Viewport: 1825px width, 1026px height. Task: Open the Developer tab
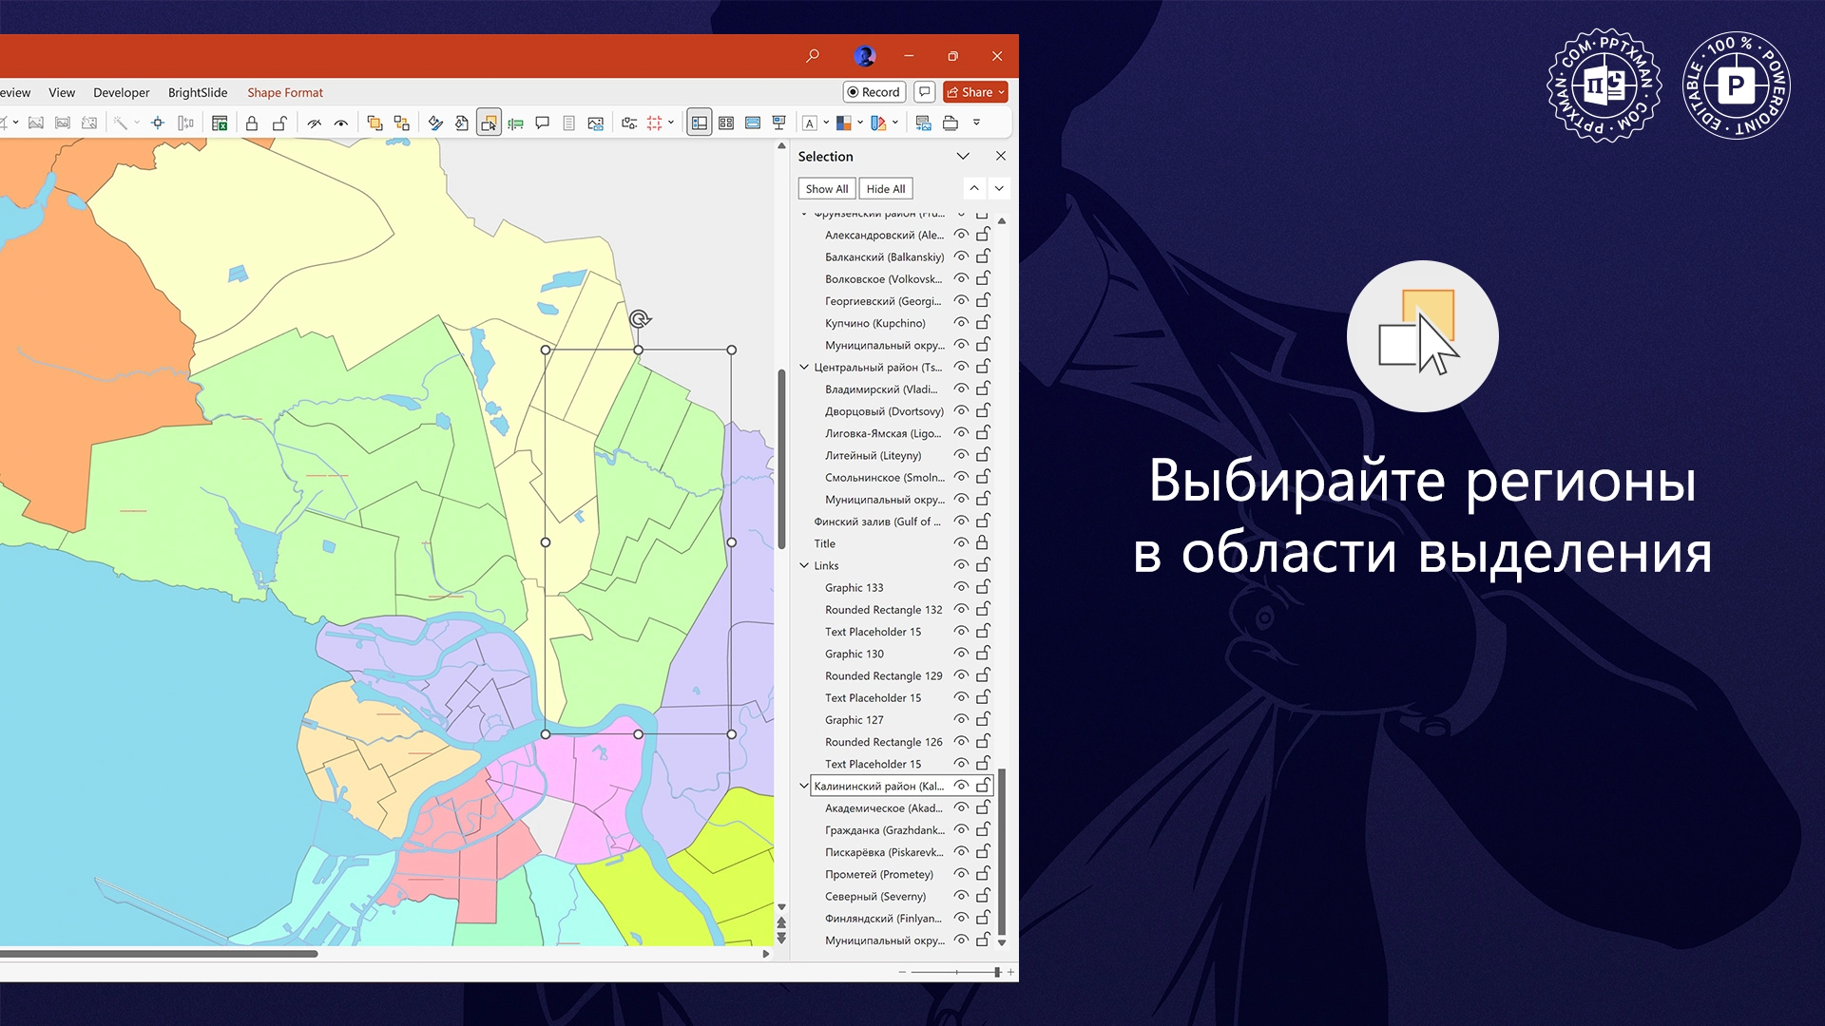click(121, 92)
